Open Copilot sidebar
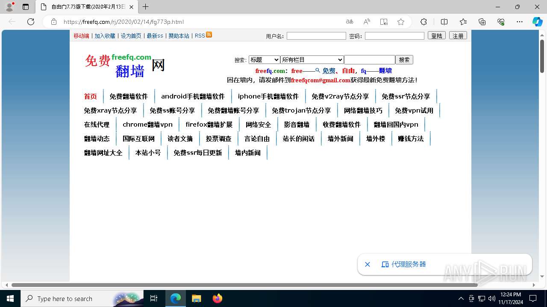 537,22
